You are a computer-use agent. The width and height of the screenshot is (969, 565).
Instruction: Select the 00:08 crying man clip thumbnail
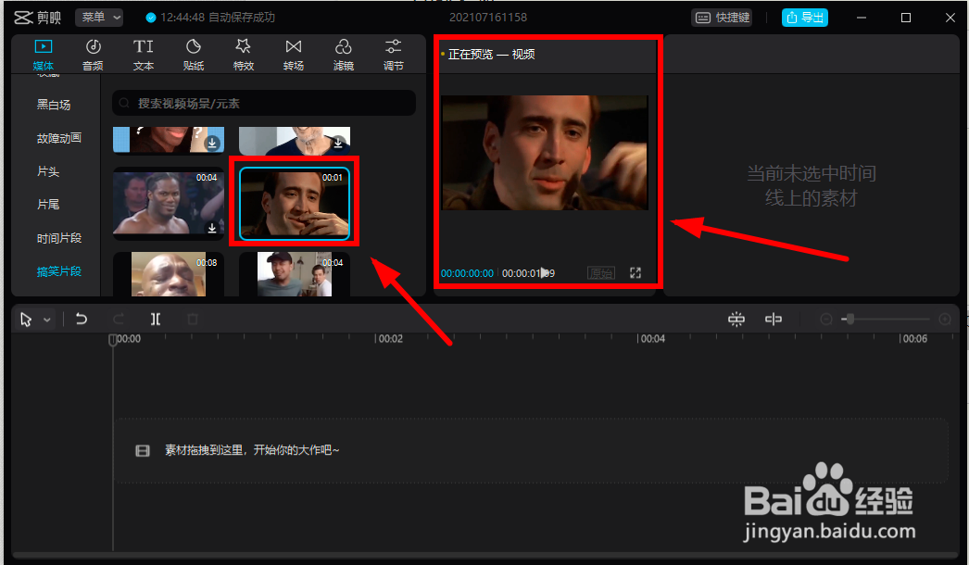[x=168, y=274]
